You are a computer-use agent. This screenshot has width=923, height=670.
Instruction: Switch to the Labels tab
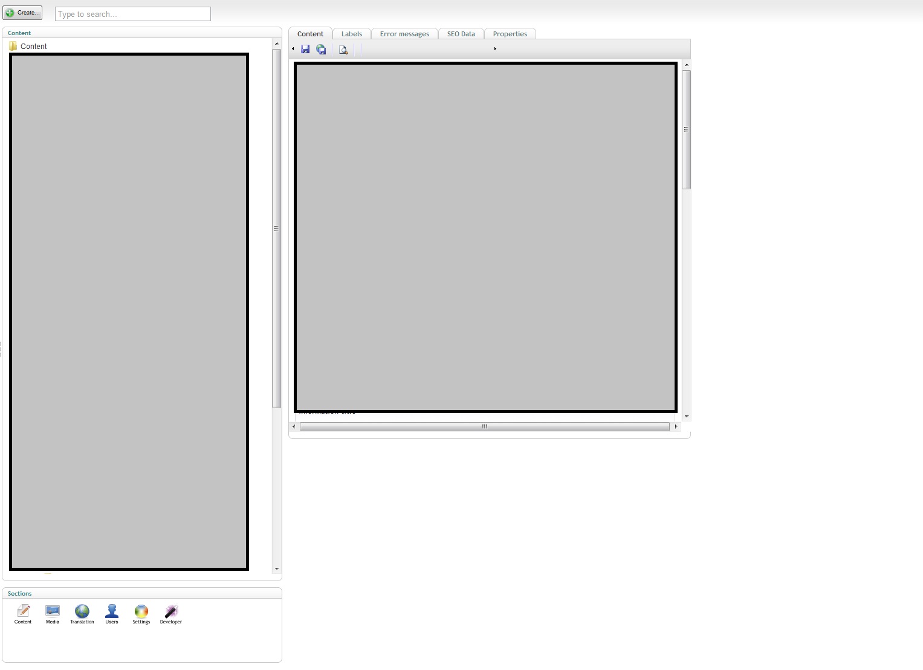click(352, 34)
